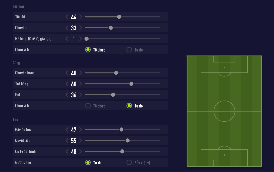
Task: Increase Chuyền value with right arrow
Action: click(80, 28)
